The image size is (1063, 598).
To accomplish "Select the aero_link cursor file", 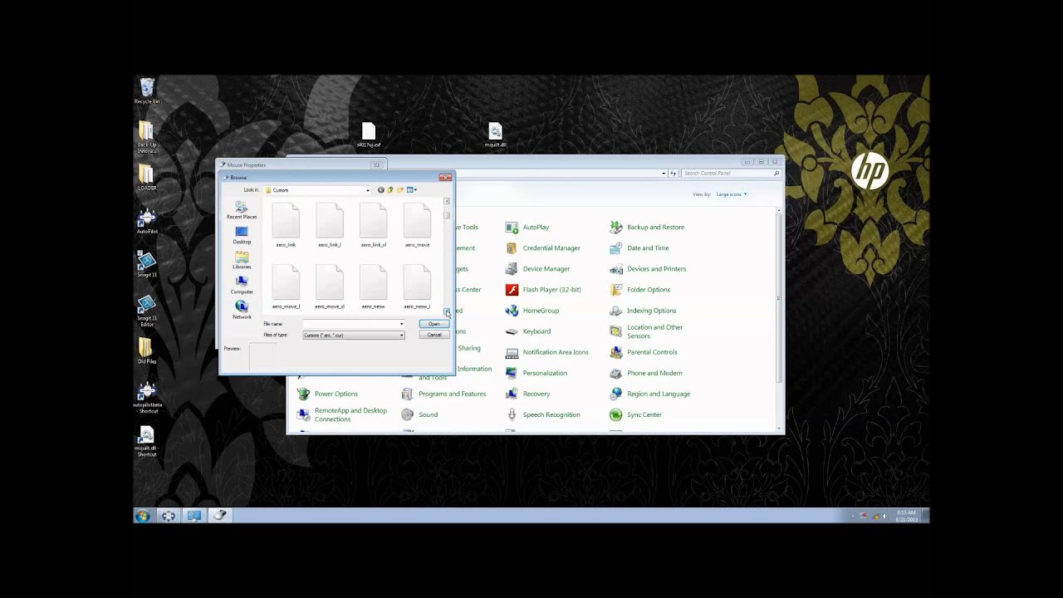I will (x=286, y=225).
